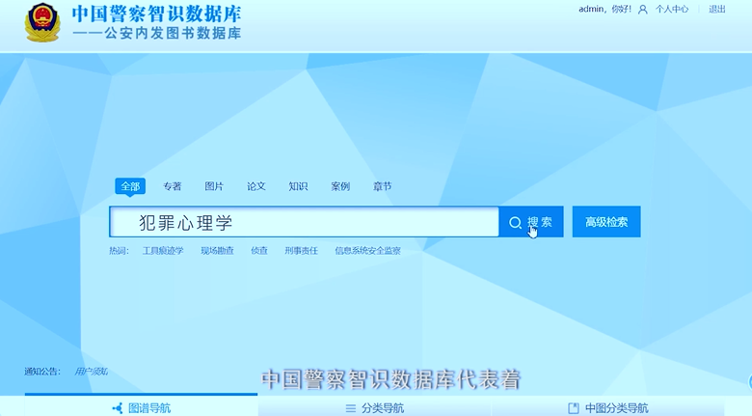Image resolution: width=752 pixels, height=416 pixels.
Task: Open the 案例 search tab
Action: click(340, 186)
